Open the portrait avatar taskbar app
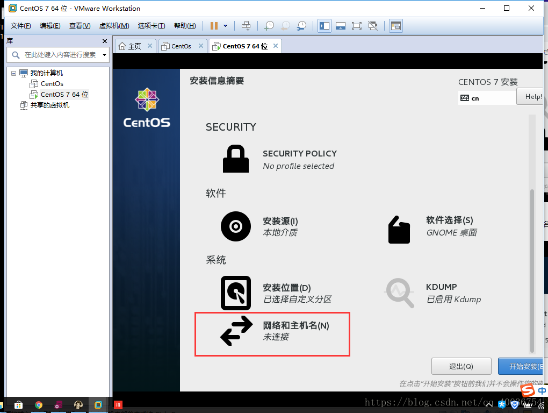 (78, 405)
